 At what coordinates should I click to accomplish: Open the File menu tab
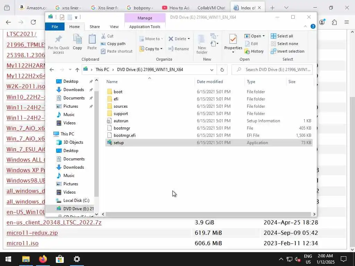[55, 27]
